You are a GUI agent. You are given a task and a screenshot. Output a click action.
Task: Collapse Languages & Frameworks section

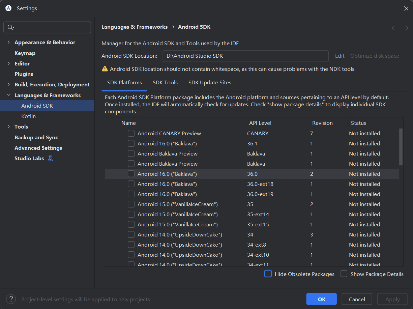click(8, 95)
